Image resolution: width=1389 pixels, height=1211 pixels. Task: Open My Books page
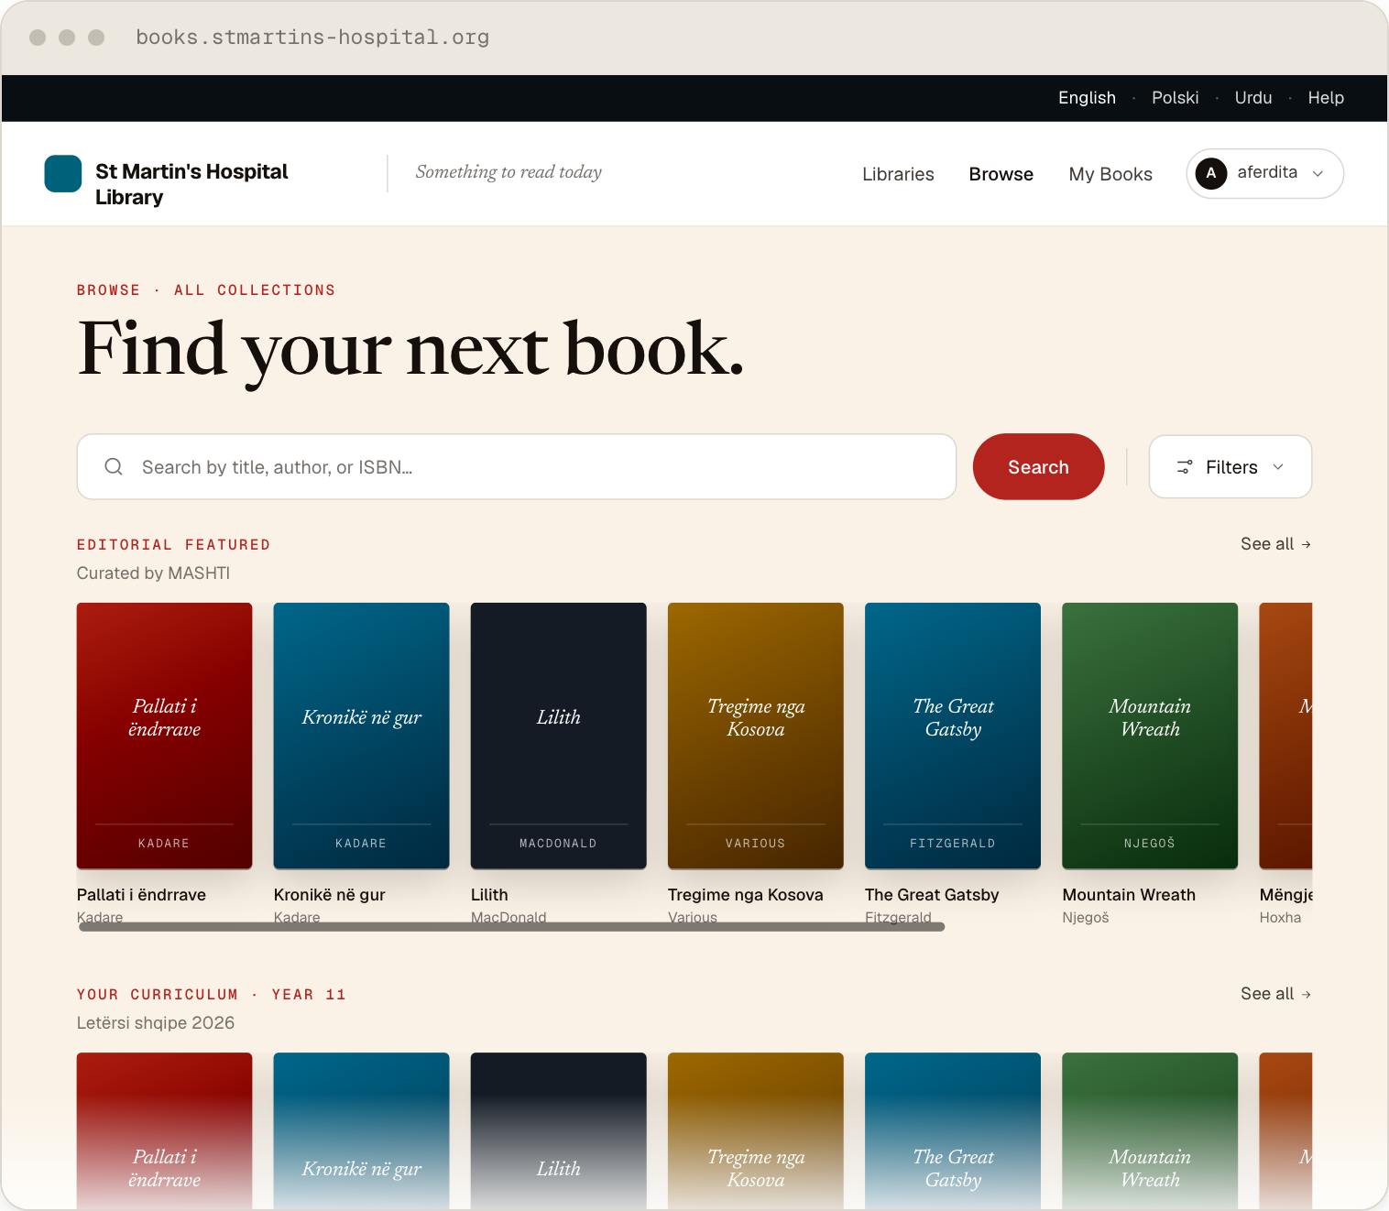coord(1110,174)
